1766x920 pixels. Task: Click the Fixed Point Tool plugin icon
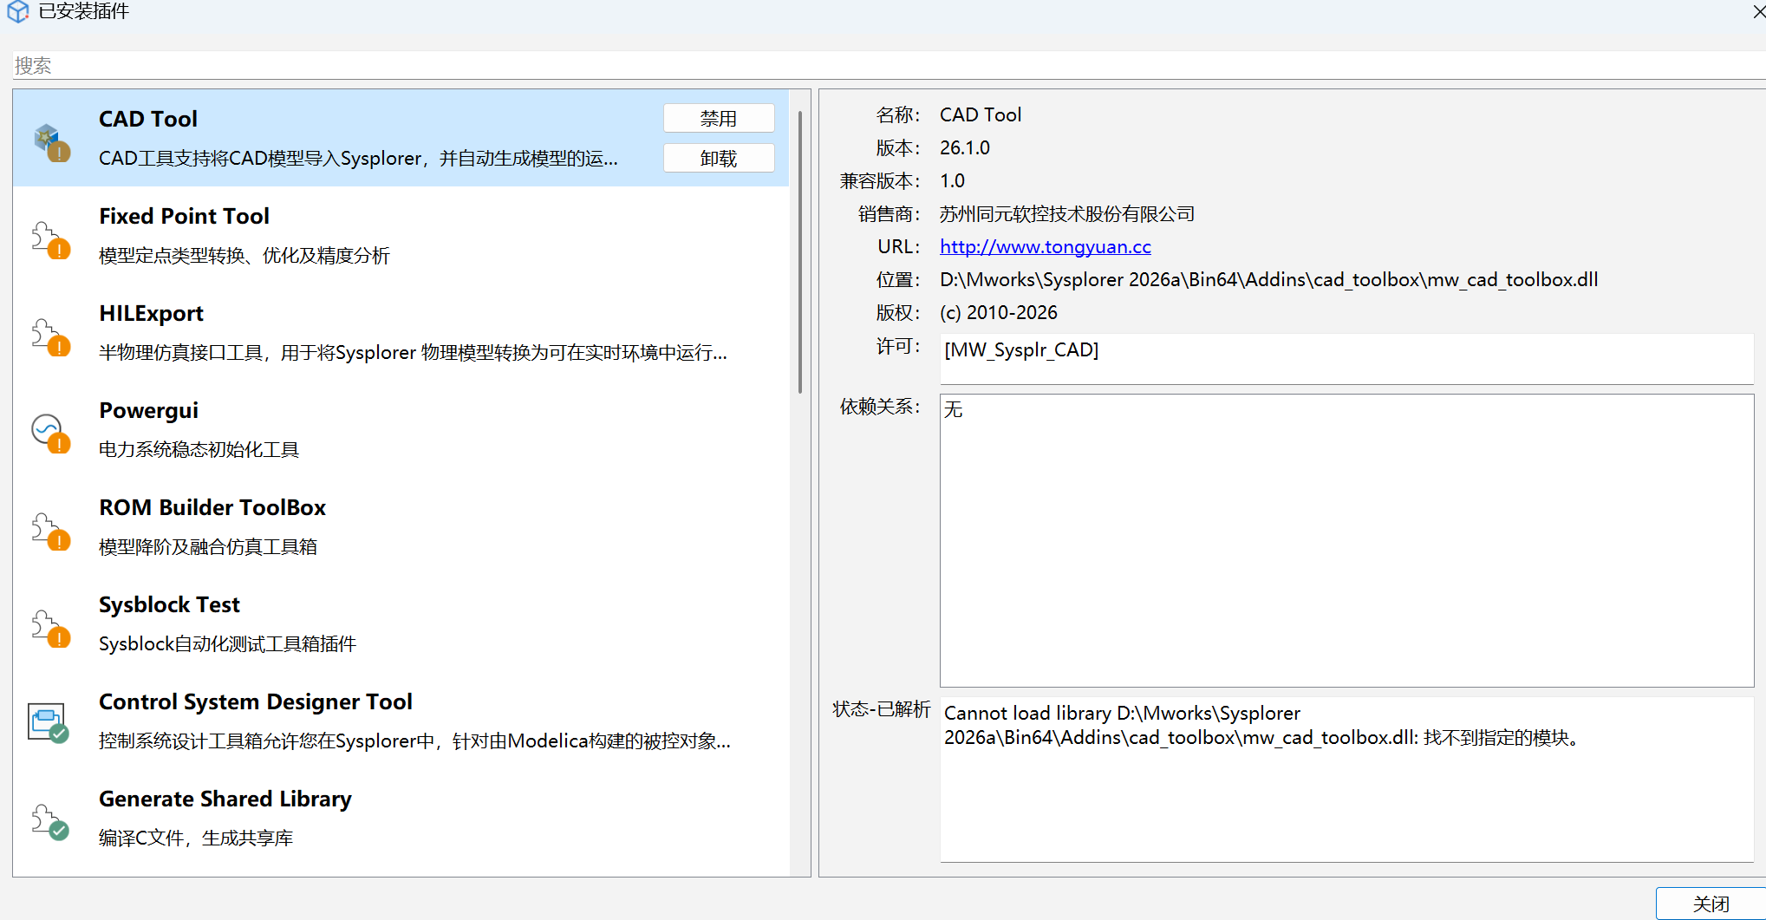(51, 239)
